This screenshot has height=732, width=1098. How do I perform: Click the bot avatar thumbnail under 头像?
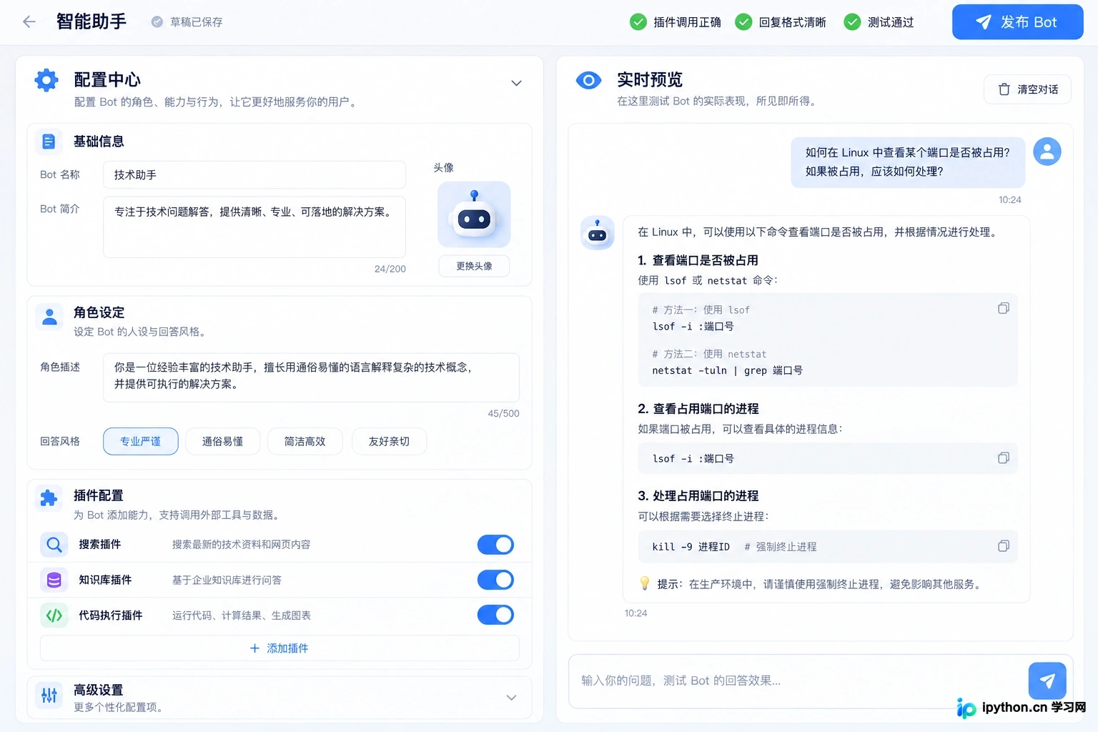click(474, 214)
